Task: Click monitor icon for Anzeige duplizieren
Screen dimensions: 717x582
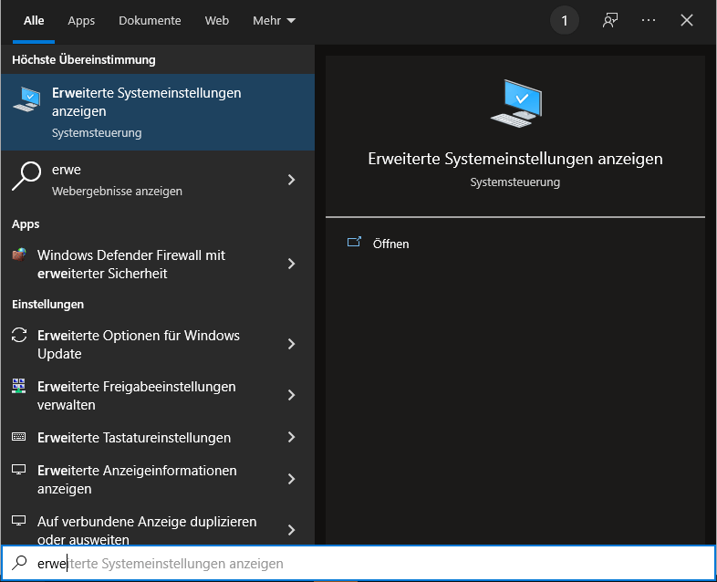Action: coord(19,521)
